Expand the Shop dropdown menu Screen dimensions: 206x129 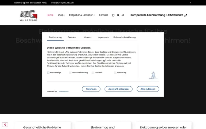click(x=61, y=15)
